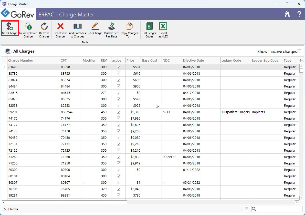Click in the grid search field
305x215 pixels.
279,209
